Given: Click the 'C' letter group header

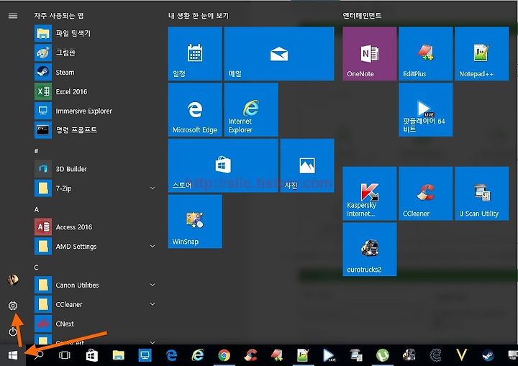Looking at the screenshot, I should point(37,267).
